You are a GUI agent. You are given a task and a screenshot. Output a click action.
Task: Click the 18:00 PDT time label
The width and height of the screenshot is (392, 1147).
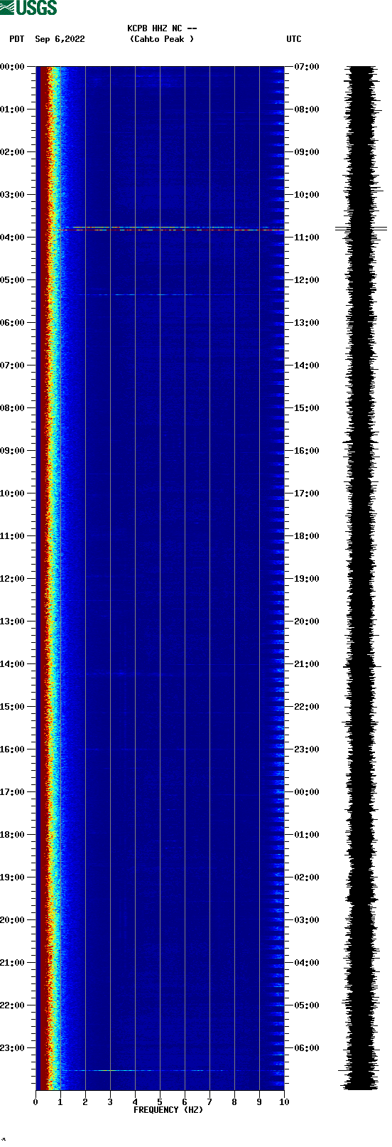(12, 835)
